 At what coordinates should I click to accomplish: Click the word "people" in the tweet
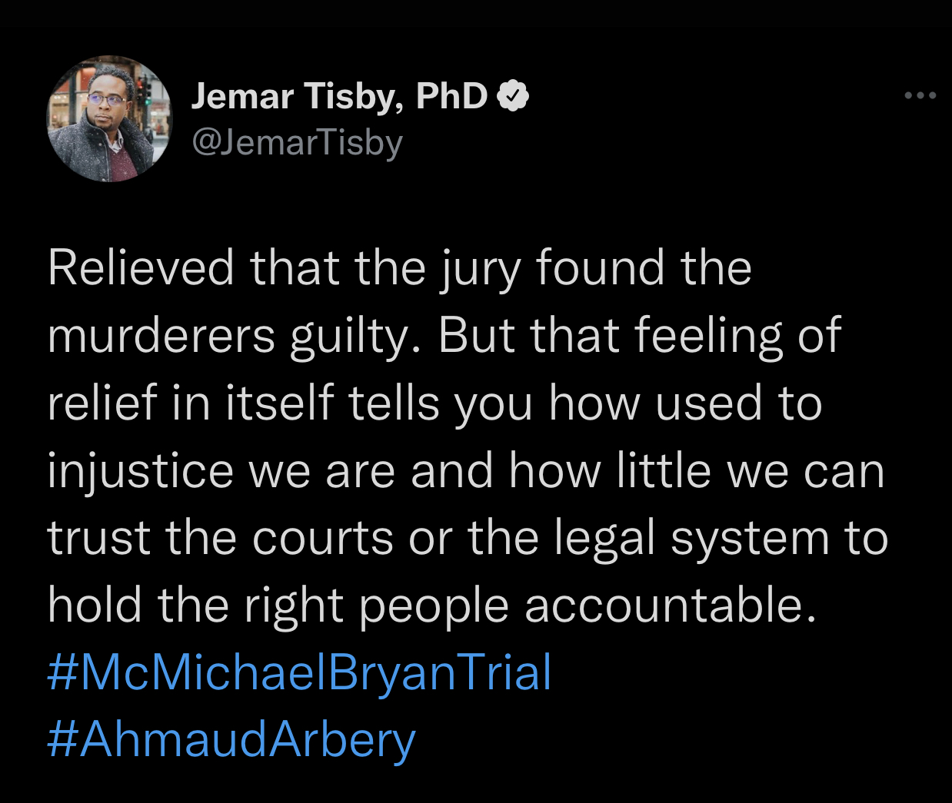pyautogui.click(x=433, y=607)
